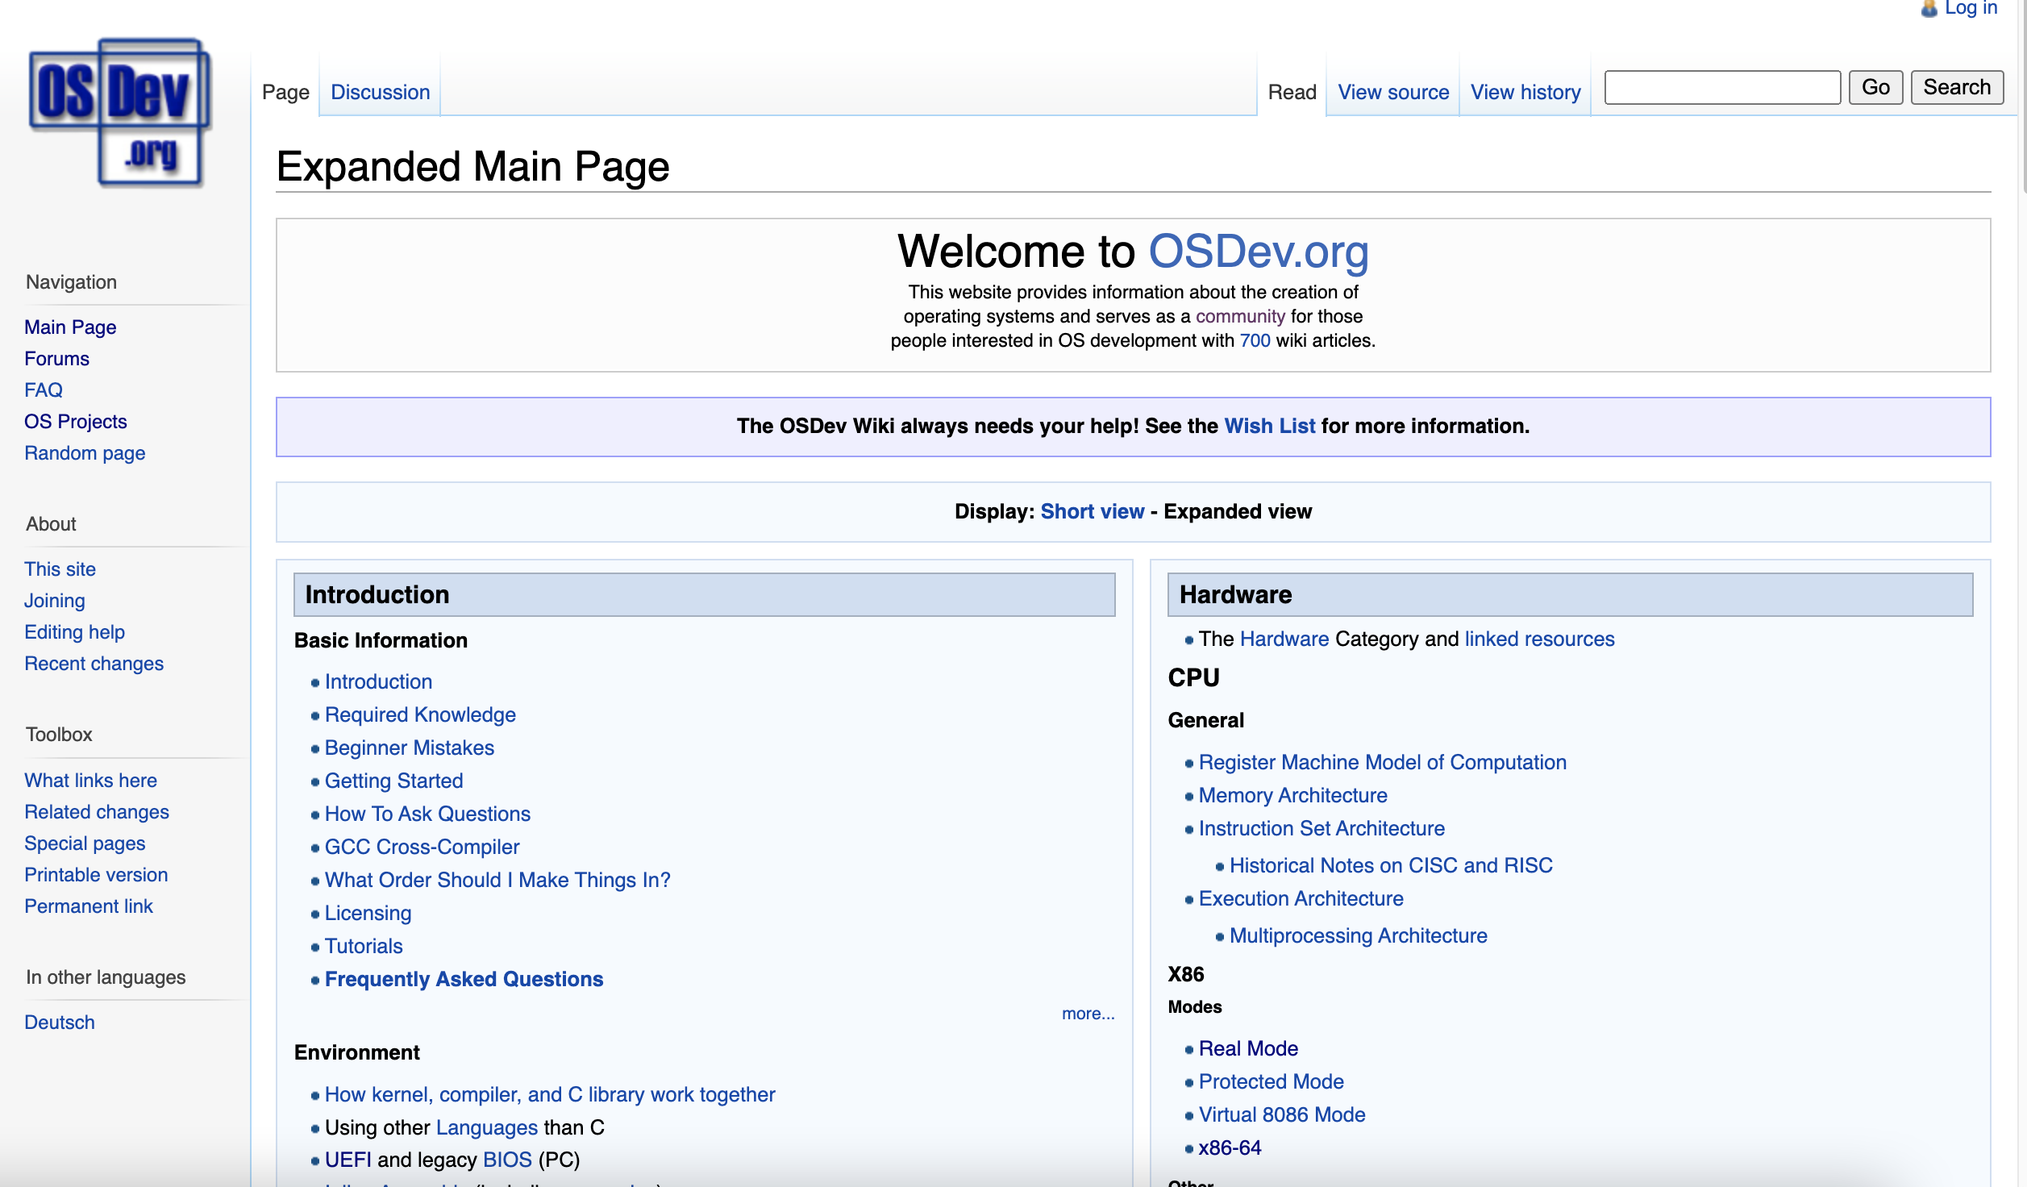Viewport: 2027px width, 1187px height.
Task: Expand Introduction list via more... link
Action: click(x=1088, y=1014)
